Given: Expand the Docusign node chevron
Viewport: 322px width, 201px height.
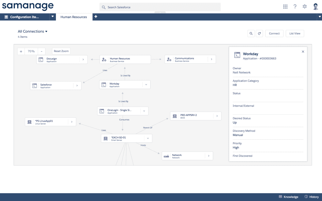Looking at the screenshot, I should (83, 59).
